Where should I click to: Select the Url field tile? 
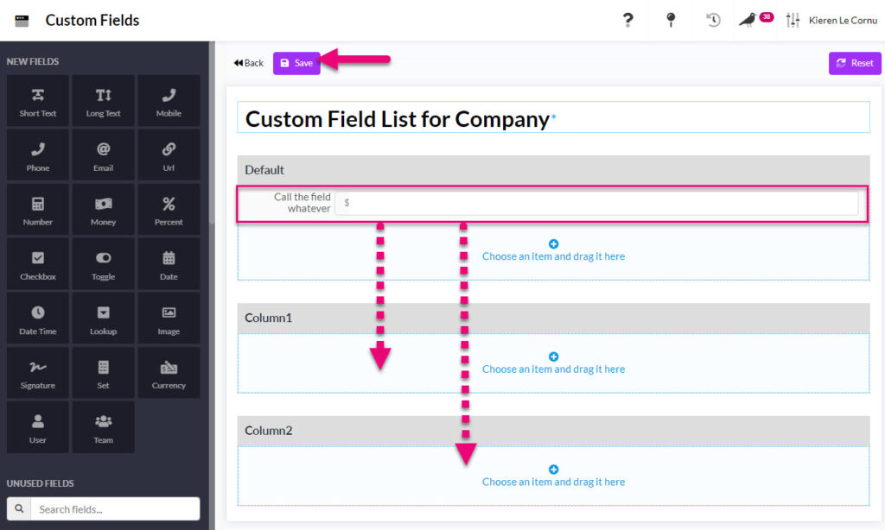169,155
